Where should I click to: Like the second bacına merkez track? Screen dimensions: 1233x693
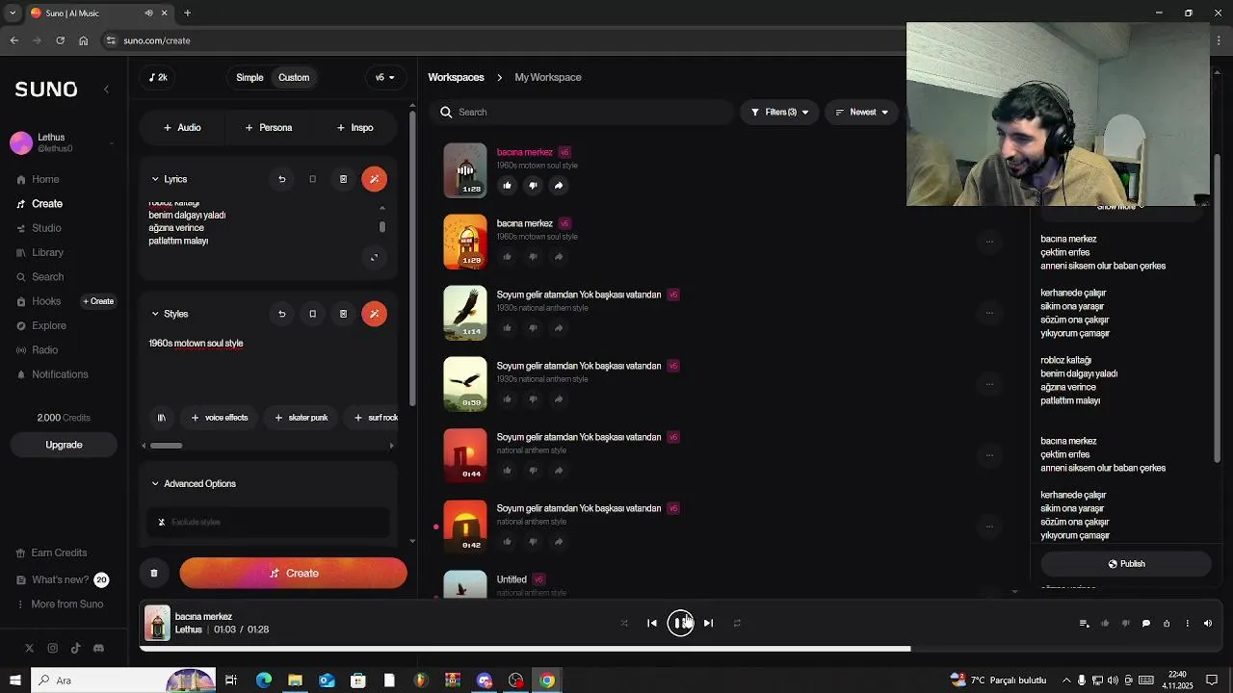coord(507,257)
